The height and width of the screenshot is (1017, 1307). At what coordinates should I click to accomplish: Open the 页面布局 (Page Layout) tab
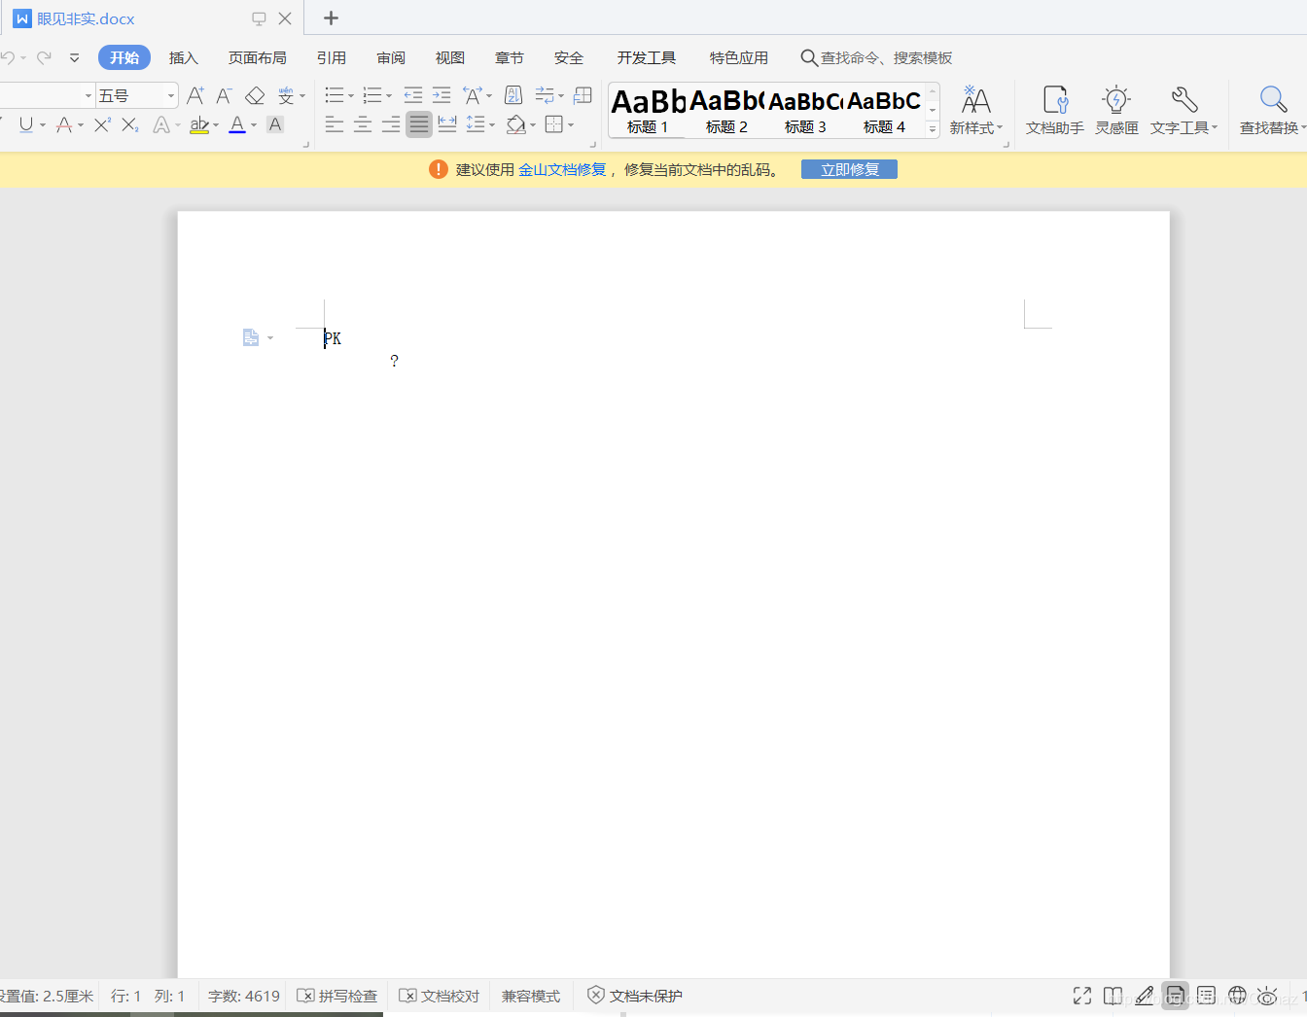pos(258,57)
